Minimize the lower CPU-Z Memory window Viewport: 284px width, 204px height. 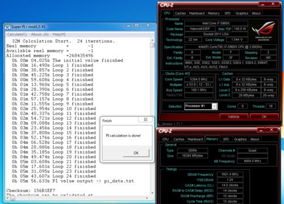coord(261,130)
